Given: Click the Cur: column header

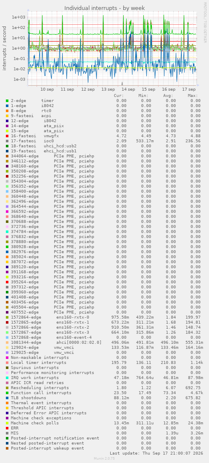Looking at the screenshot, I should 119,96.
